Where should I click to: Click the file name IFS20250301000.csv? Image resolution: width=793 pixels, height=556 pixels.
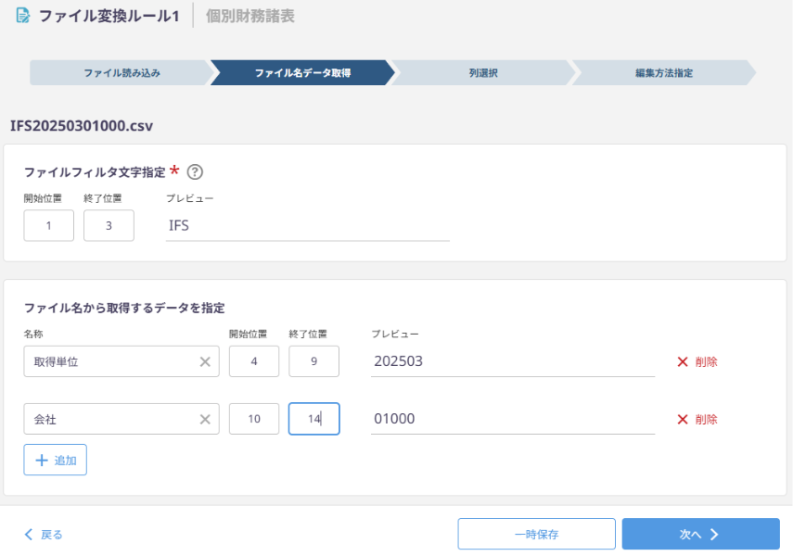pyautogui.click(x=82, y=126)
